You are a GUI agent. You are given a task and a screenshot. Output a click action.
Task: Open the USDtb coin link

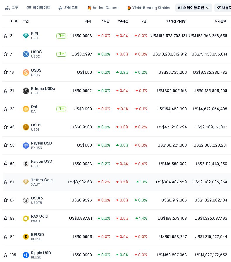tap(37, 198)
